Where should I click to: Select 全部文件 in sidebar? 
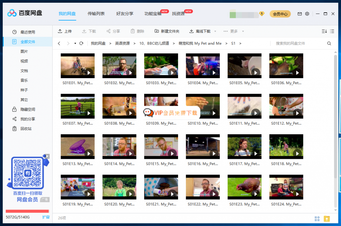28,42
